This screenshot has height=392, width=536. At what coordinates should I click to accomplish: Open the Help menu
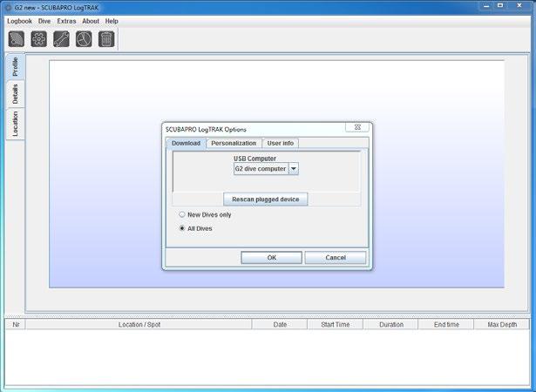[x=112, y=21]
